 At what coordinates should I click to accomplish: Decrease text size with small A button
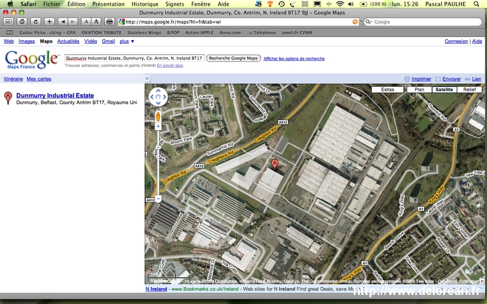86,22
